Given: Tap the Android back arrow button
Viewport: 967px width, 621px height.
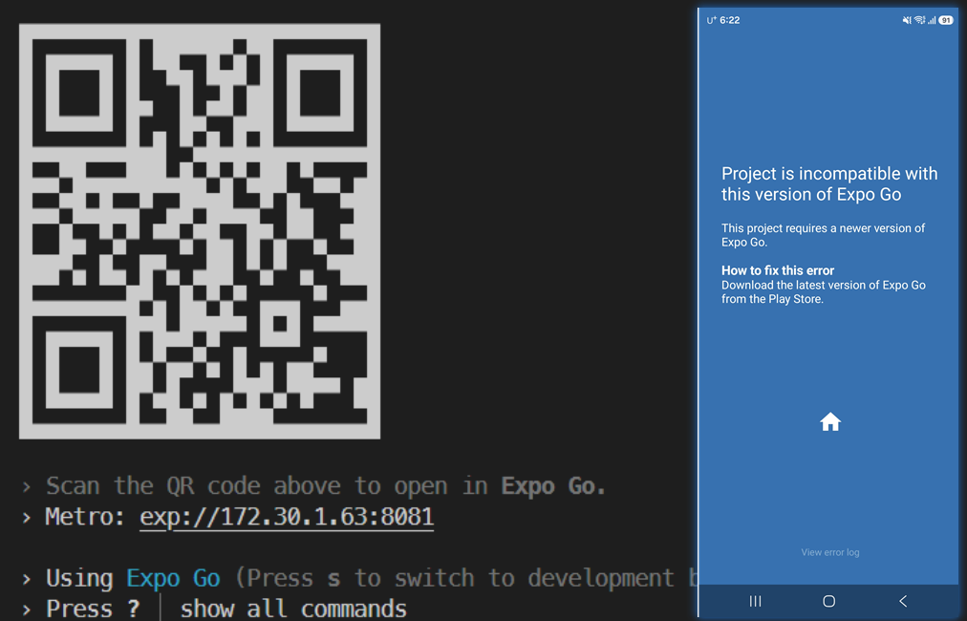Looking at the screenshot, I should pyautogui.click(x=903, y=601).
